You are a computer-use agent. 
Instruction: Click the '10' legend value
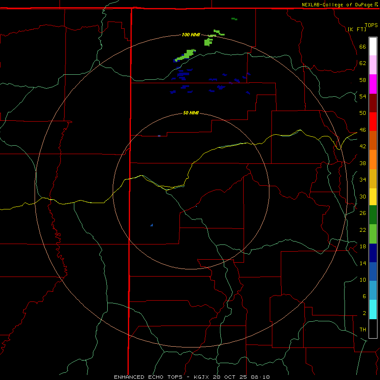[363, 280]
